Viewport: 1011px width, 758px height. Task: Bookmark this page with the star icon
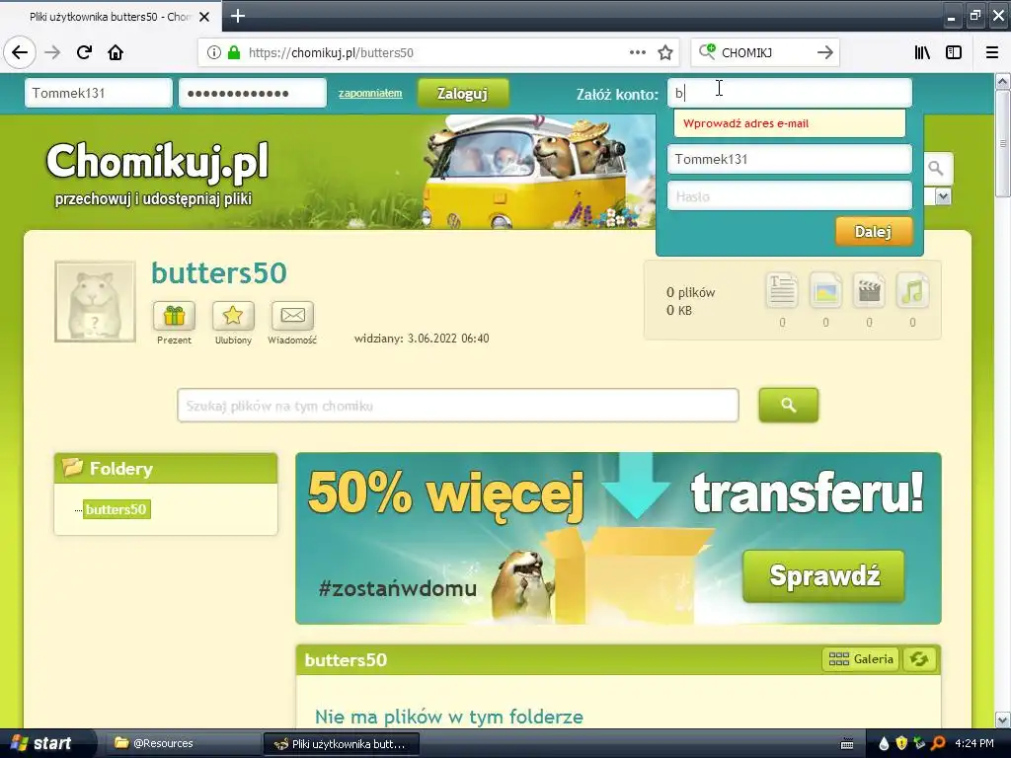pos(665,53)
